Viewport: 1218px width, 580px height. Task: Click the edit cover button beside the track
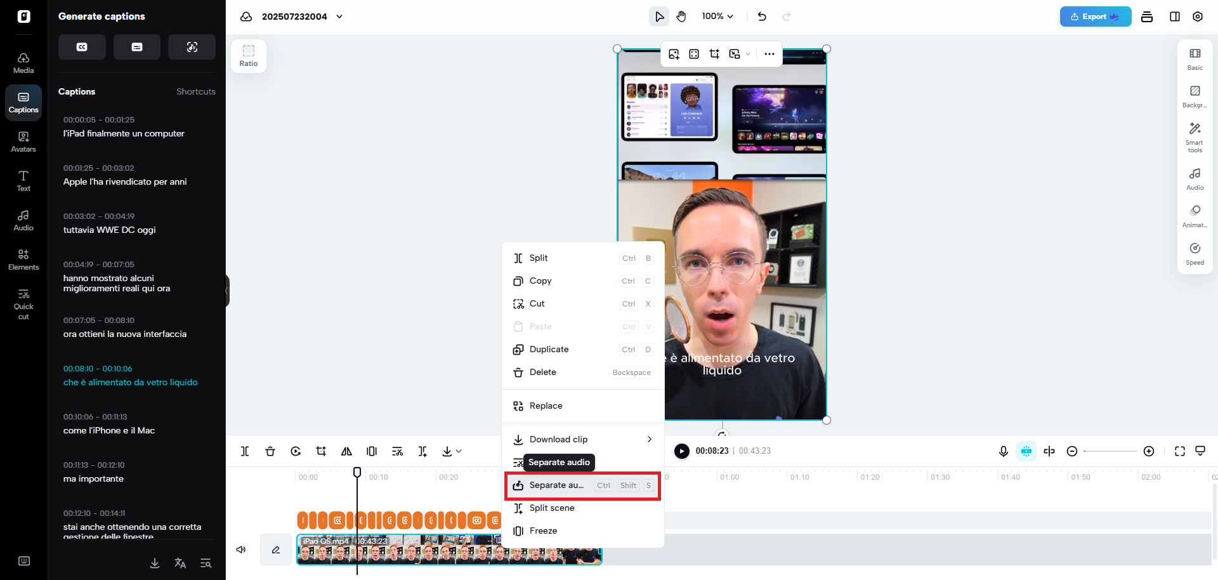click(276, 550)
